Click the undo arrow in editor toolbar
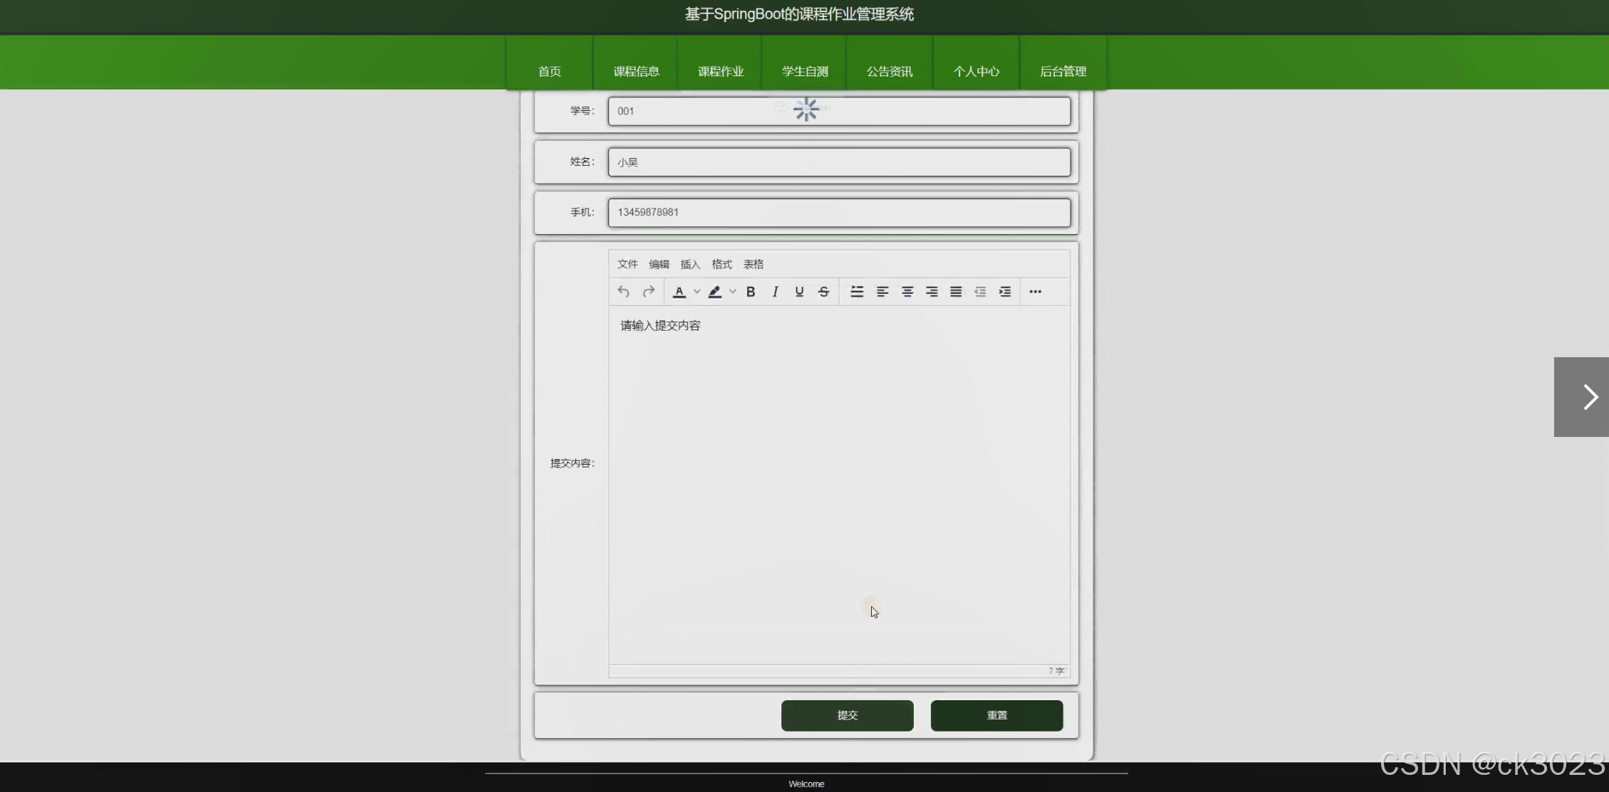The height and width of the screenshot is (792, 1609). coord(623,292)
